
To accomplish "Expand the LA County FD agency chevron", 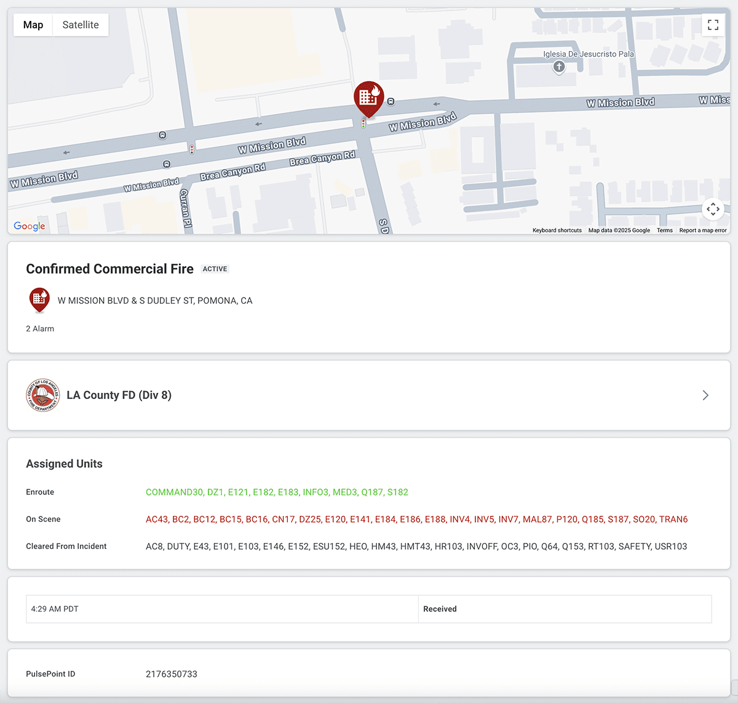I will [x=705, y=395].
